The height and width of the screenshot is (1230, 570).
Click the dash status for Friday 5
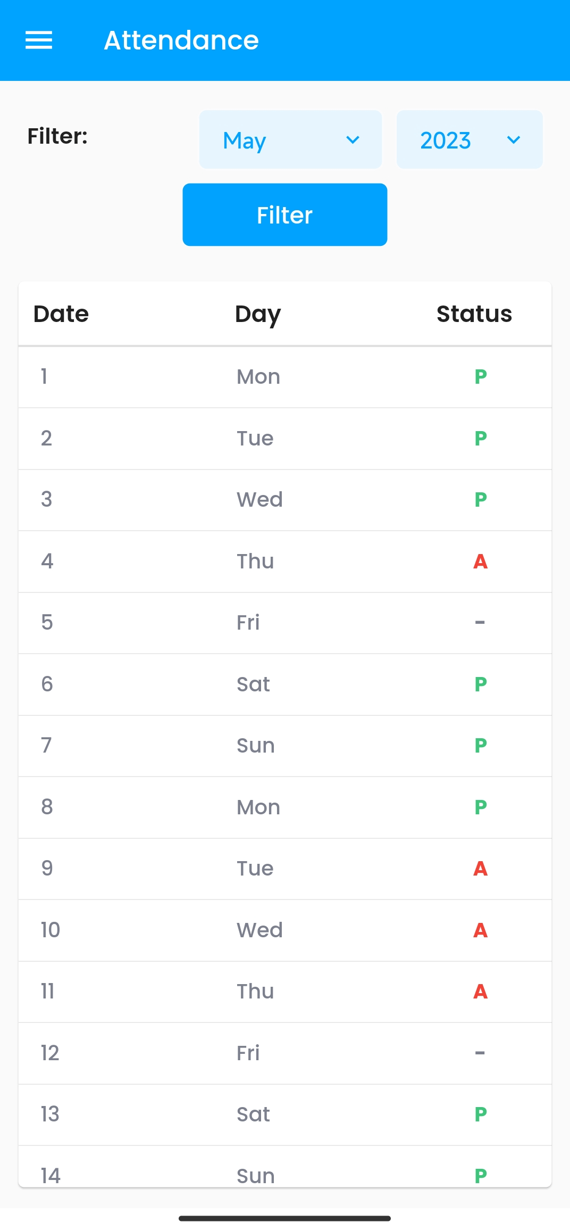480,623
